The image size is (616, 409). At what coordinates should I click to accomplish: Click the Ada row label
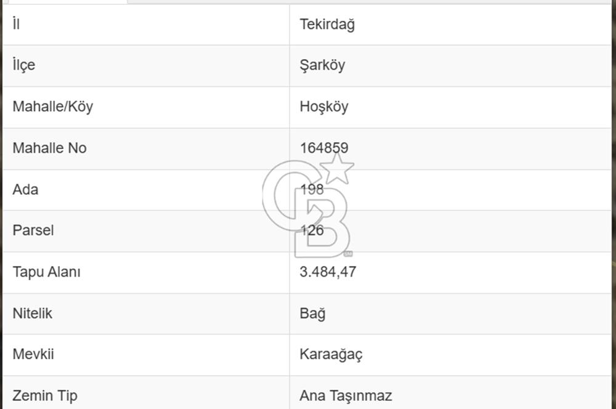25,189
